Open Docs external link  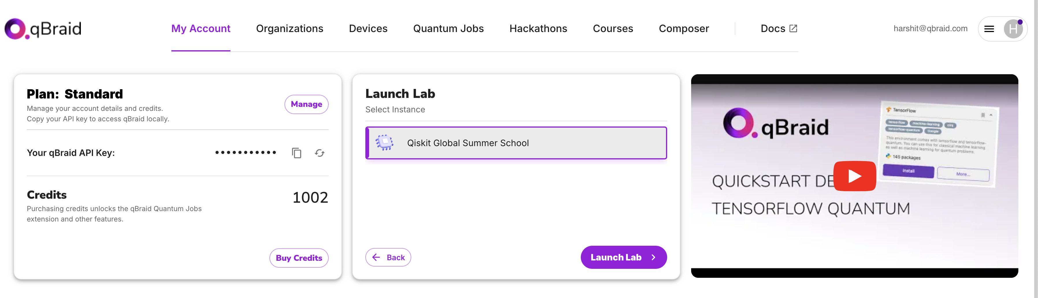tap(779, 29)
